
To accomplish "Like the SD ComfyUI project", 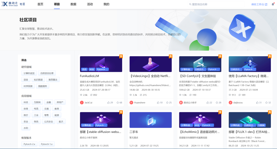I will pos(208,102).
